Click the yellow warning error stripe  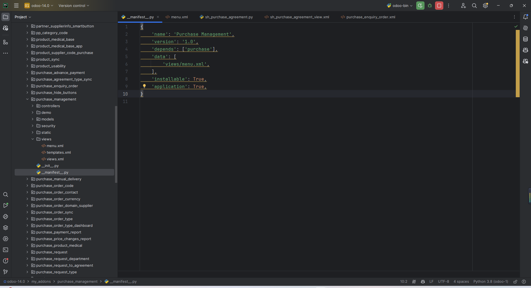tap(518, 63)
